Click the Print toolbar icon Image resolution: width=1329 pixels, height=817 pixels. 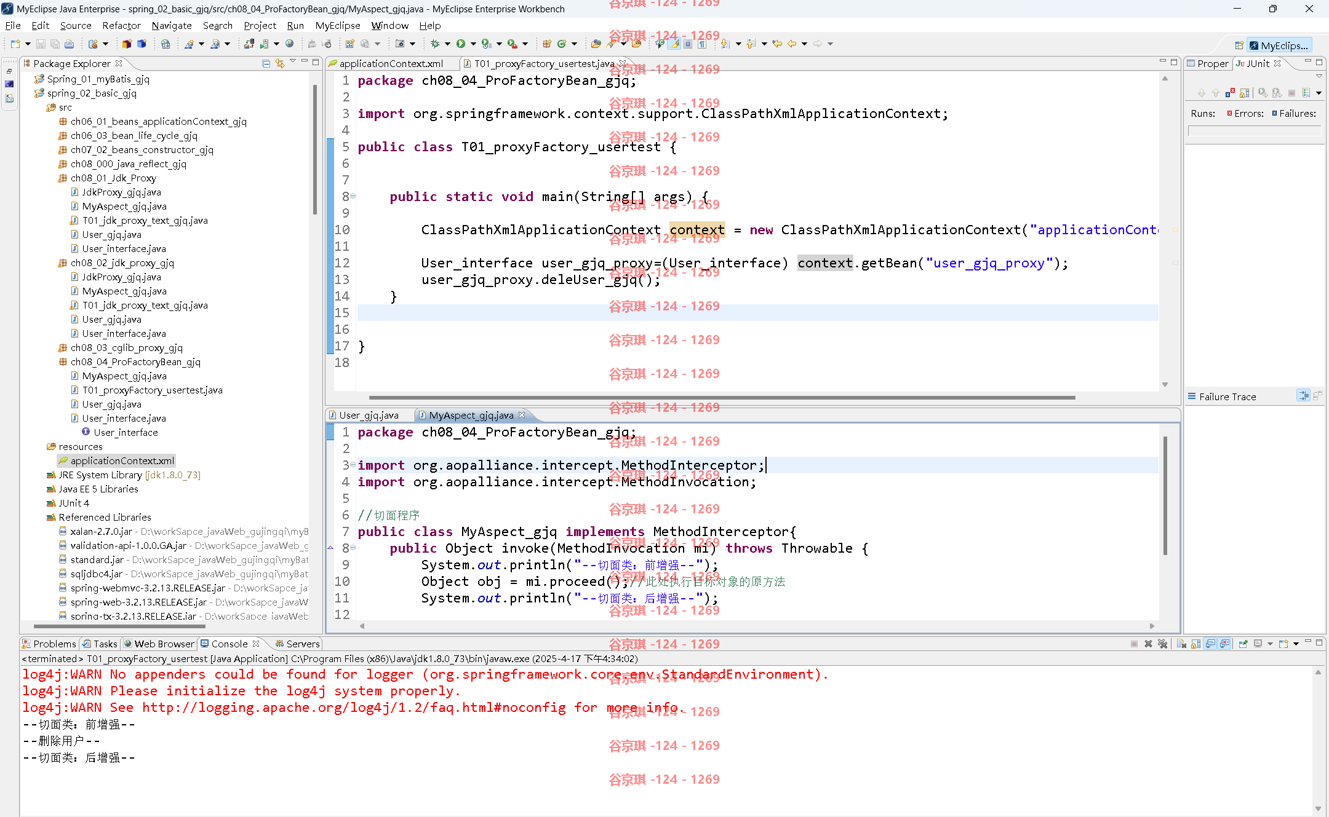(x=70, y=44)
